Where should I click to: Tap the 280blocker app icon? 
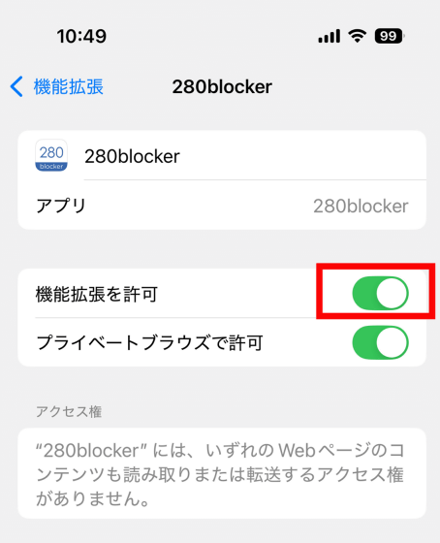[x=51, y=155]
